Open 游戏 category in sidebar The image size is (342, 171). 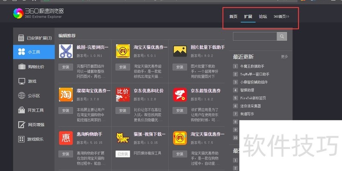pyautogui.click(x=34, y=81)
